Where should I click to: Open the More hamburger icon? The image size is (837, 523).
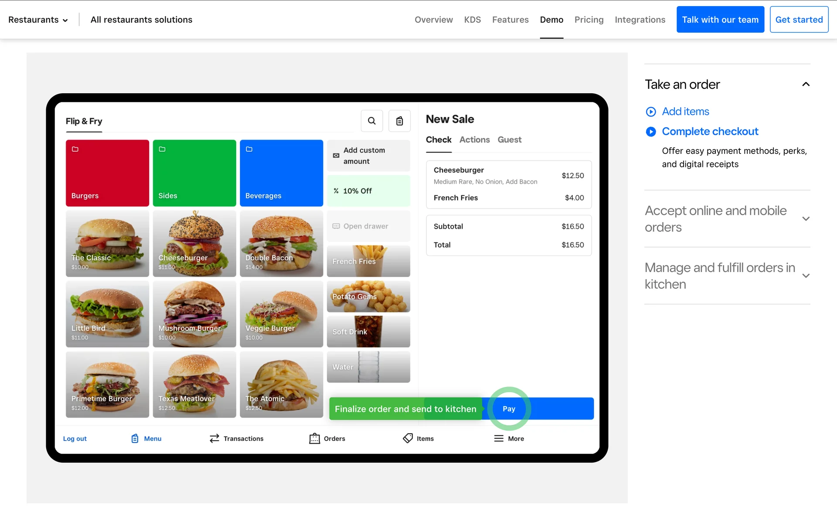coord(499,438)
